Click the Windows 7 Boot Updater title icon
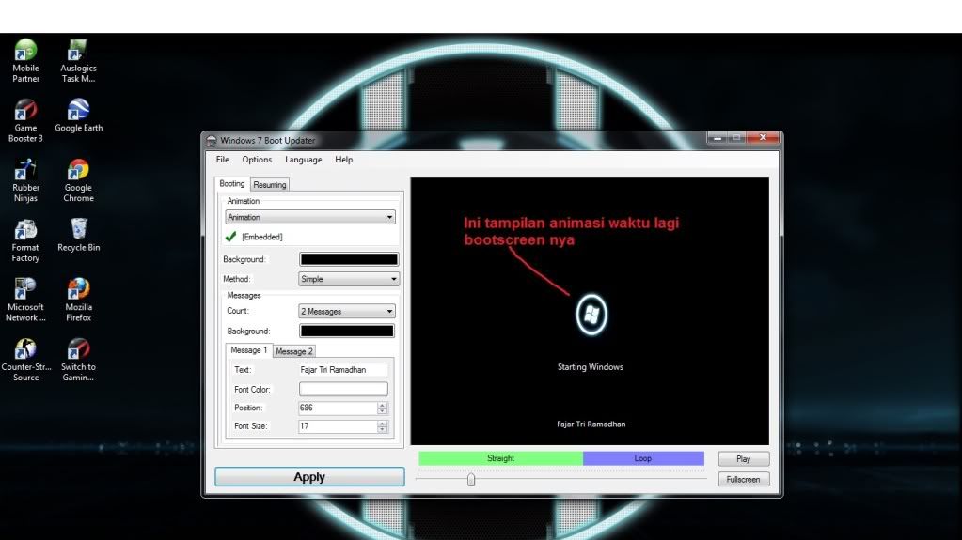The height and width of the screenshot is (540, 962). click(x=212, y=140)
